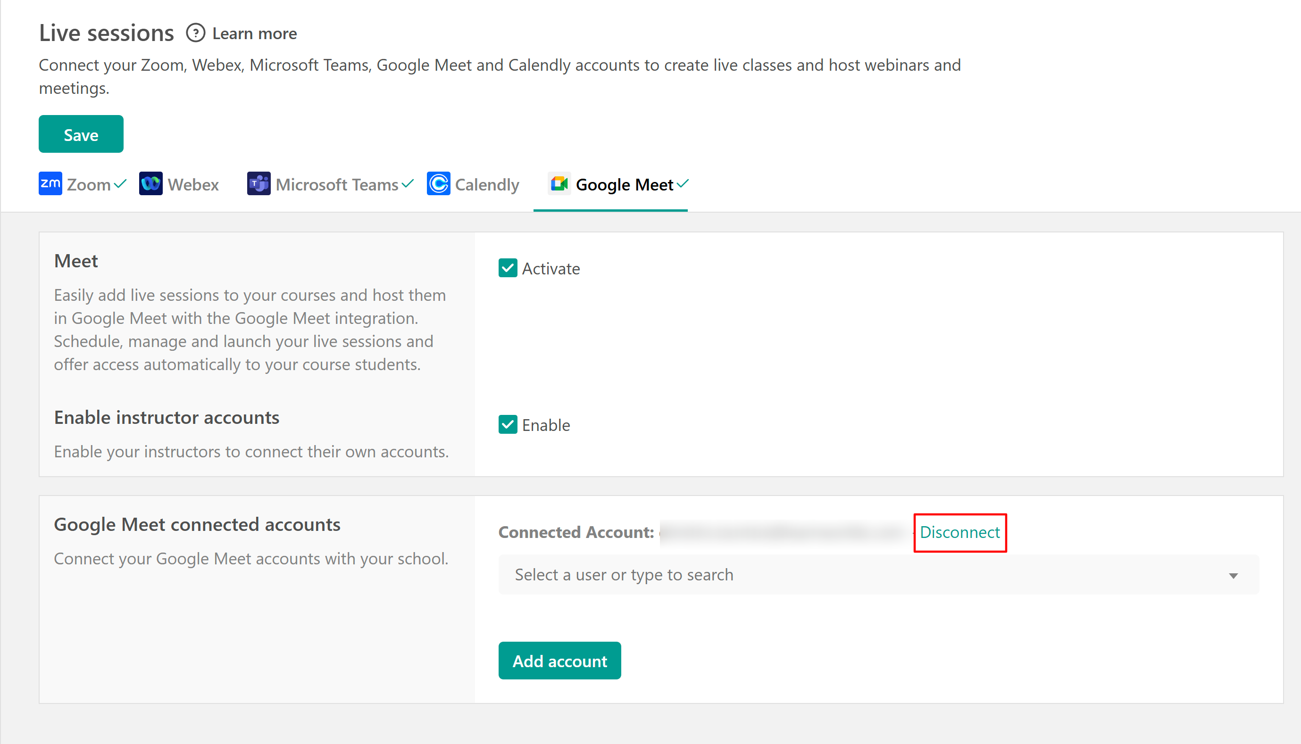Image resolution: width=1301 pixels, height=744 pixels.
Task: Click the Activate label text
Action: click(550, 269)
